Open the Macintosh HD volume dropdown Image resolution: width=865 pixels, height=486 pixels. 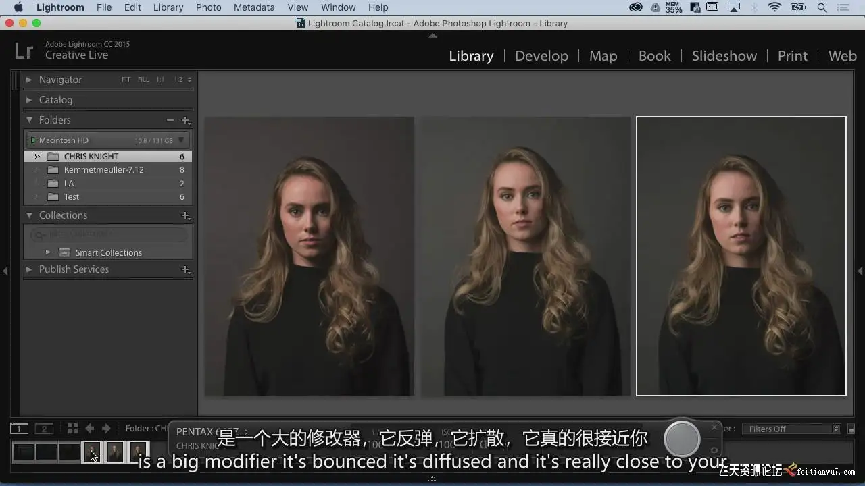(181, 140)
